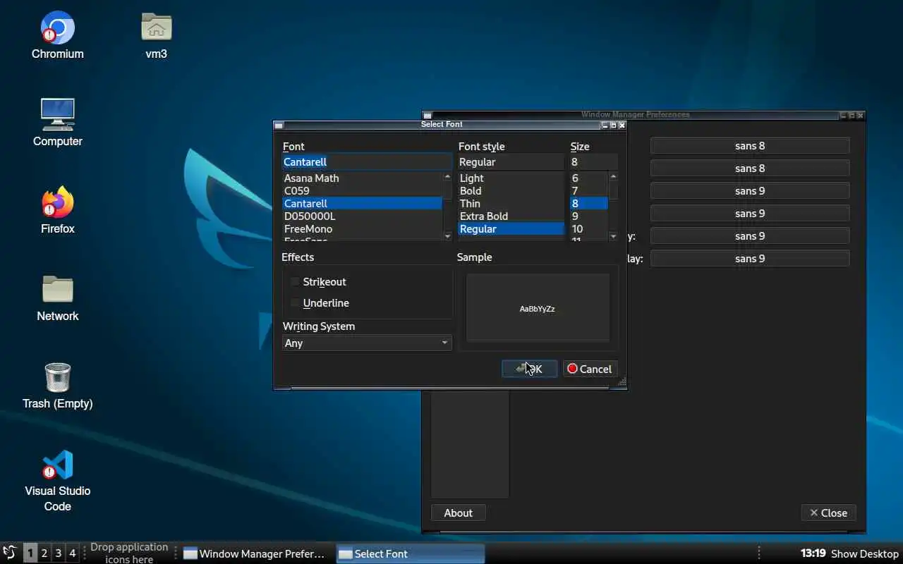Click the 13:19 taskbar clock
Viewport: 903px width, 564px height.
pyautogui.click(x=813, y=553)
